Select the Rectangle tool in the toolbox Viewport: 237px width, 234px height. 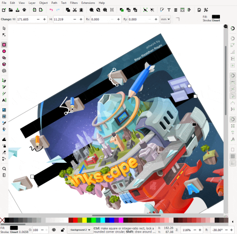tap(4, 45)
